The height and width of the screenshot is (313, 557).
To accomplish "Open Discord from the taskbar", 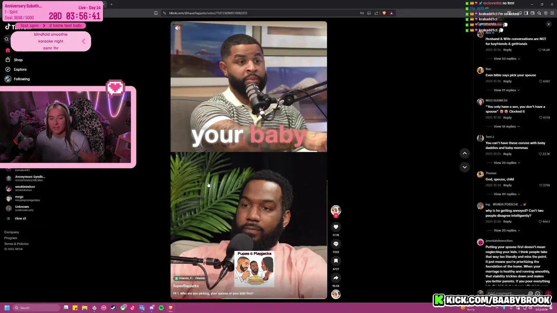I will [x=151, y=308].
